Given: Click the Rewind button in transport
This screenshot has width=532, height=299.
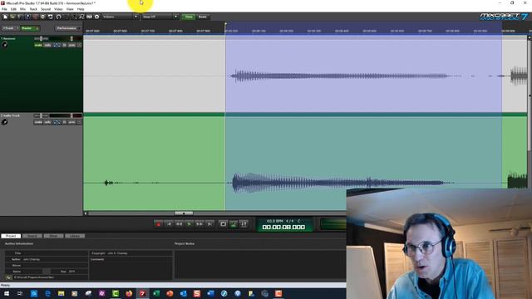Looking at the screenshot, I should (179, 223).
